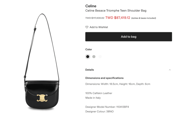The image size is (176, 116).
Task: Click the struck-through original price
Action: click(x=95, y=18)
